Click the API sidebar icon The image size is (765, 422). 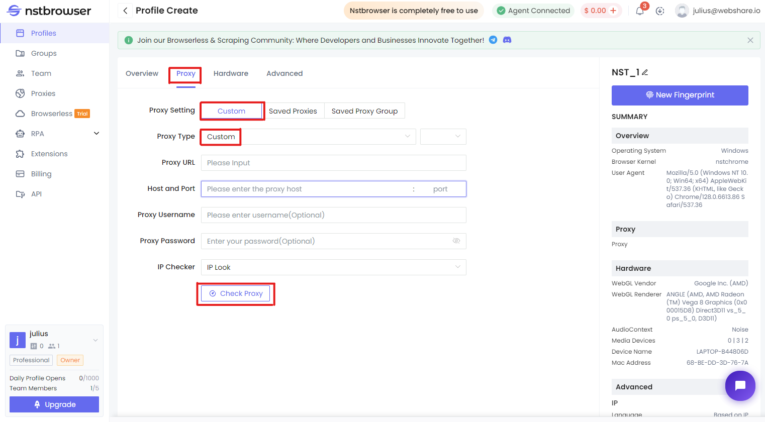(20, 194)
